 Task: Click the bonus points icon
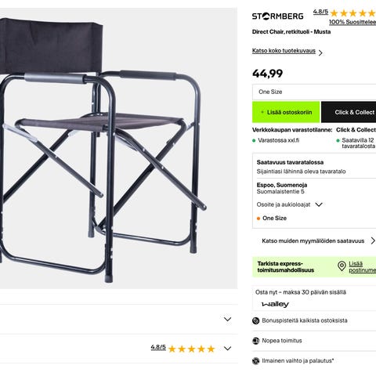coord(255,320)
